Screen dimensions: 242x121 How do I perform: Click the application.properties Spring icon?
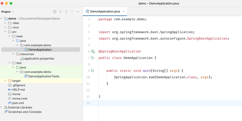(x=22, y=59)
